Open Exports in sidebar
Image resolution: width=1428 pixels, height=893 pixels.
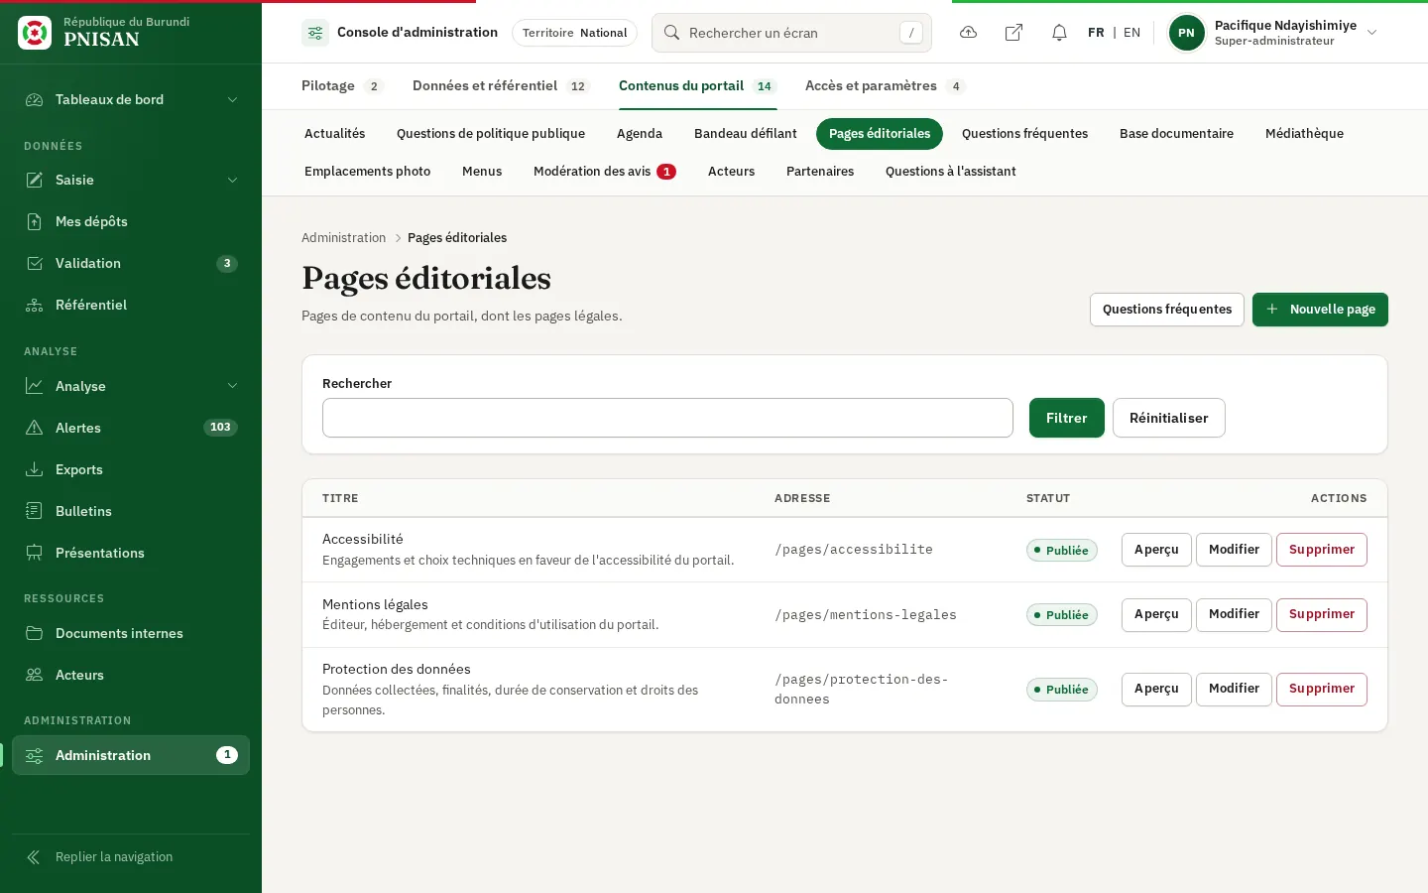131,469
